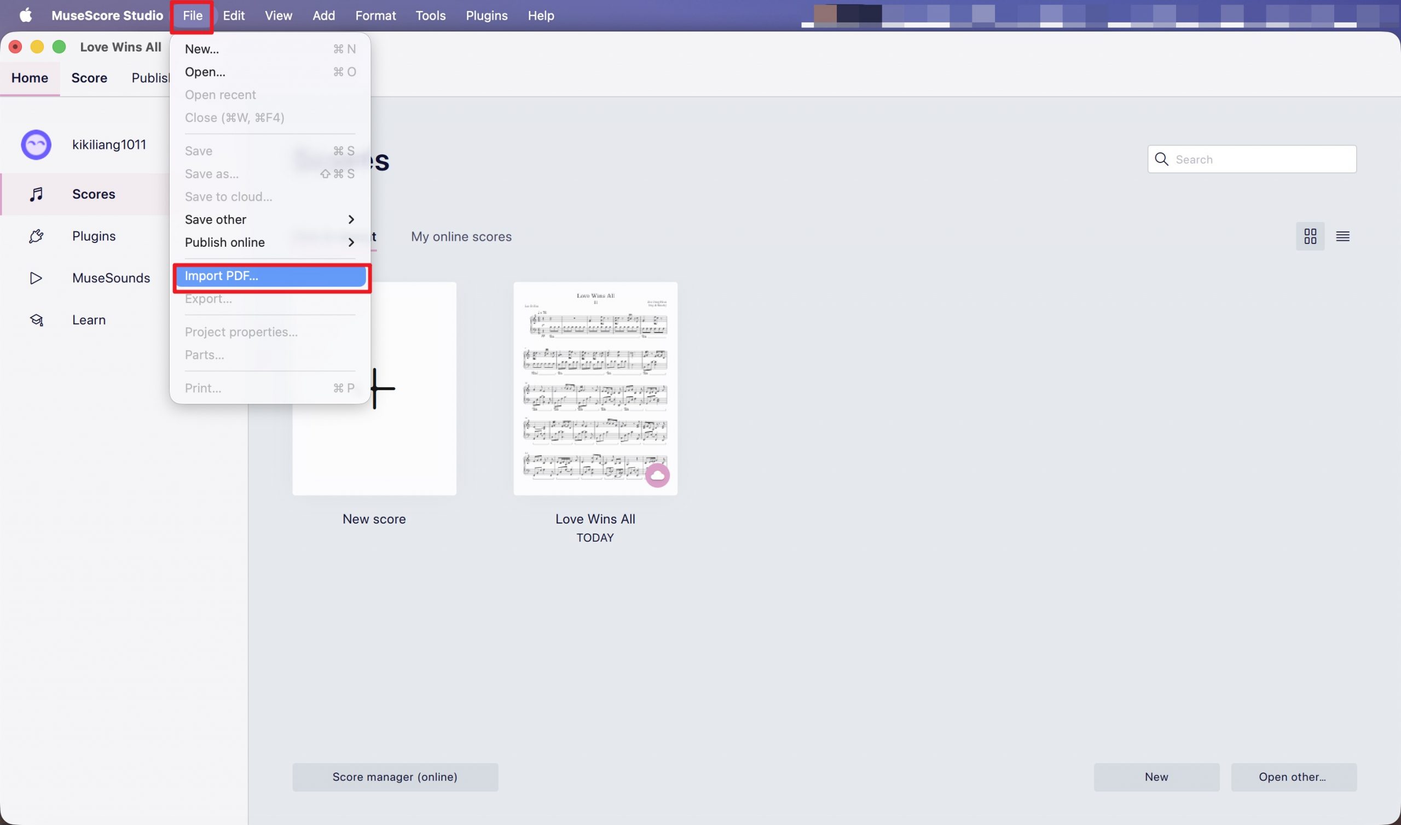Click the magnifying glass search icon
This screenshot has height=825, width=1401.
coord(1161,160)
